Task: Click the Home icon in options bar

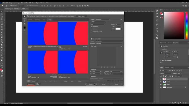Action: tap(2, 6)
